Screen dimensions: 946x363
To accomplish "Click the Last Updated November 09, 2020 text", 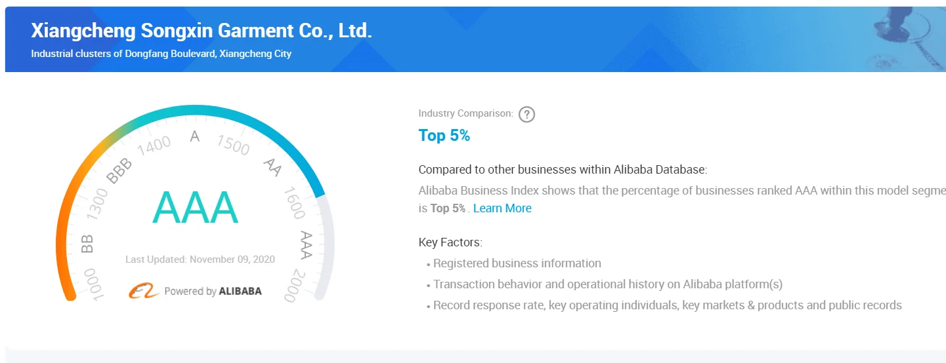I will [x=200, y=259].
